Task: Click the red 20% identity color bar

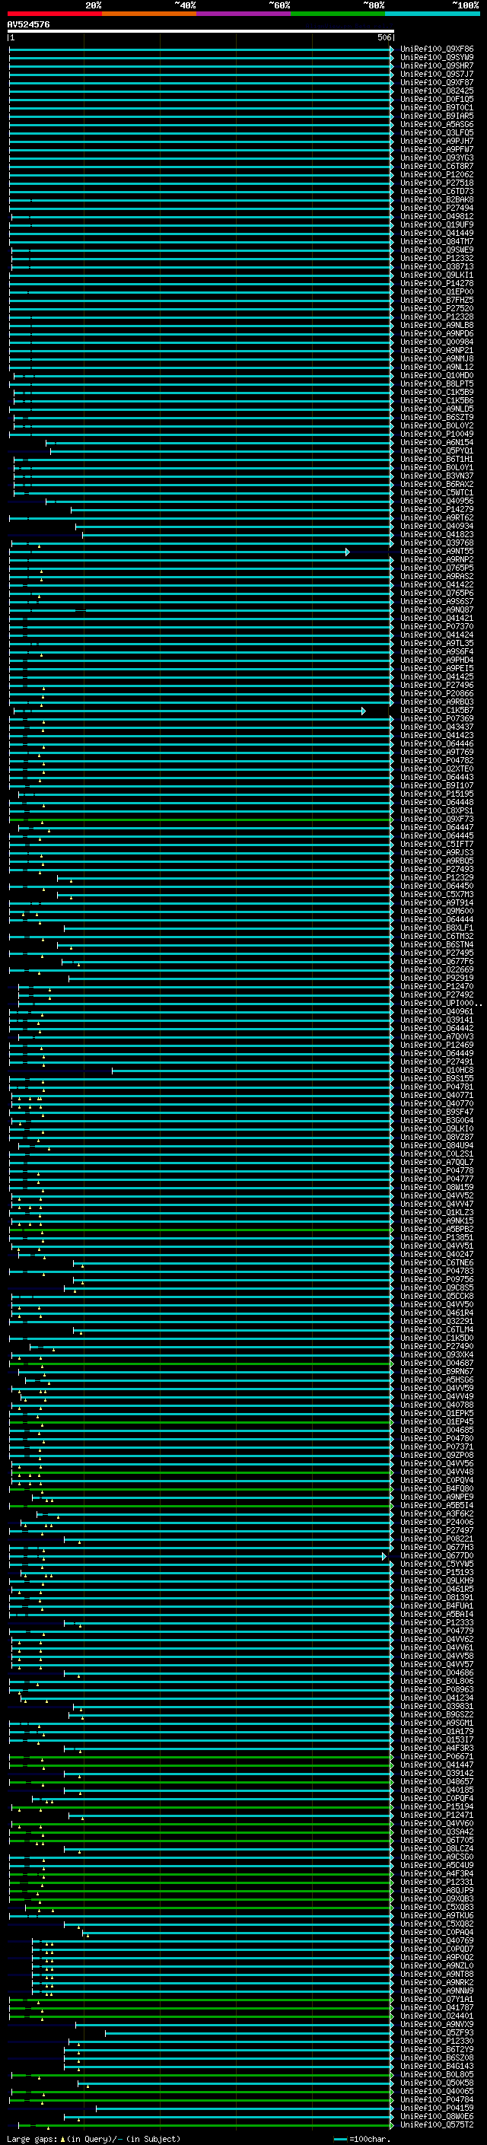Action: [54, 14]
